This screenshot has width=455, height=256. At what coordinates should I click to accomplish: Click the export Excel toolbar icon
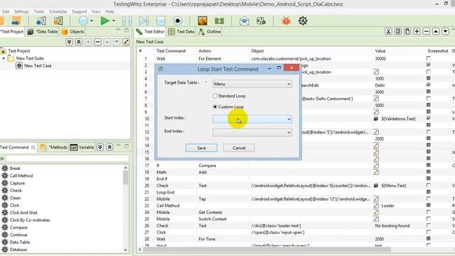pos(58,21)
